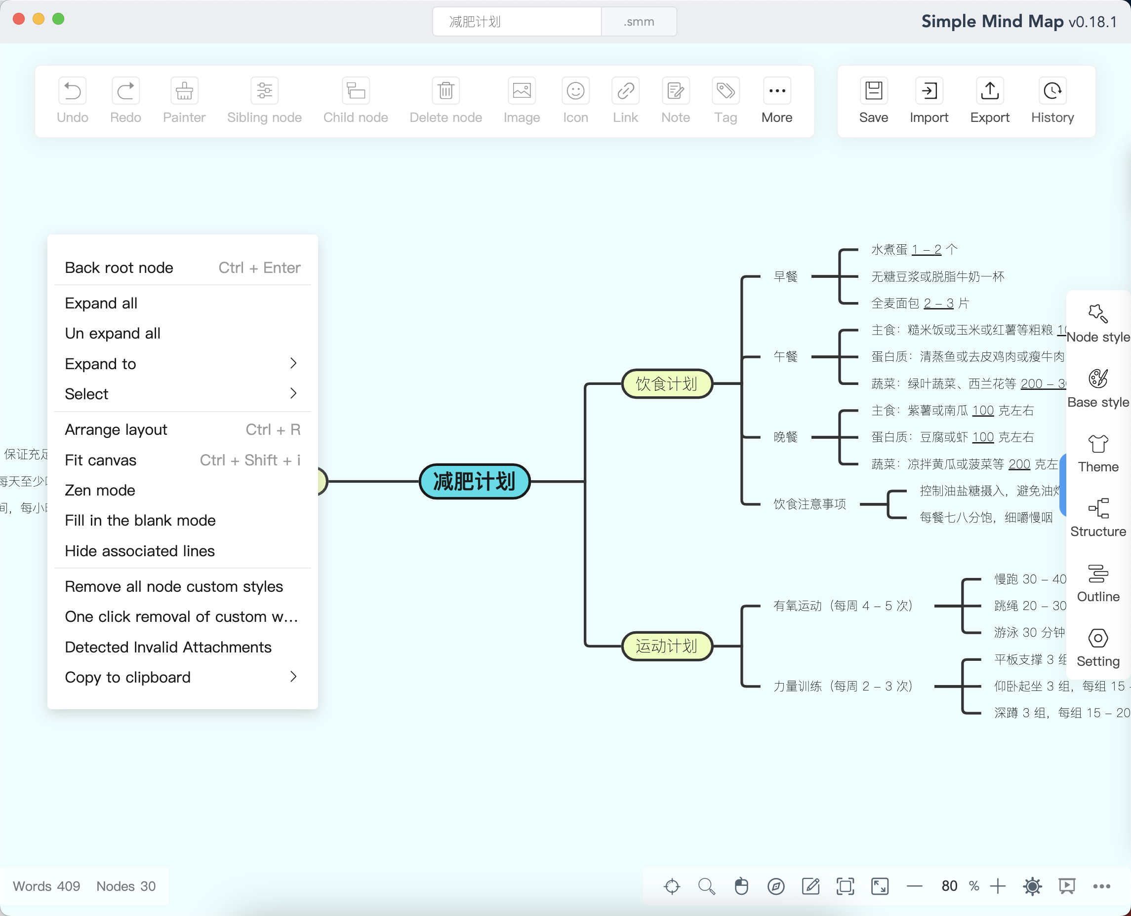This screenshot has height=916, width=1131.
Task: Toggle Zen mode
Action: click(99, 490)
